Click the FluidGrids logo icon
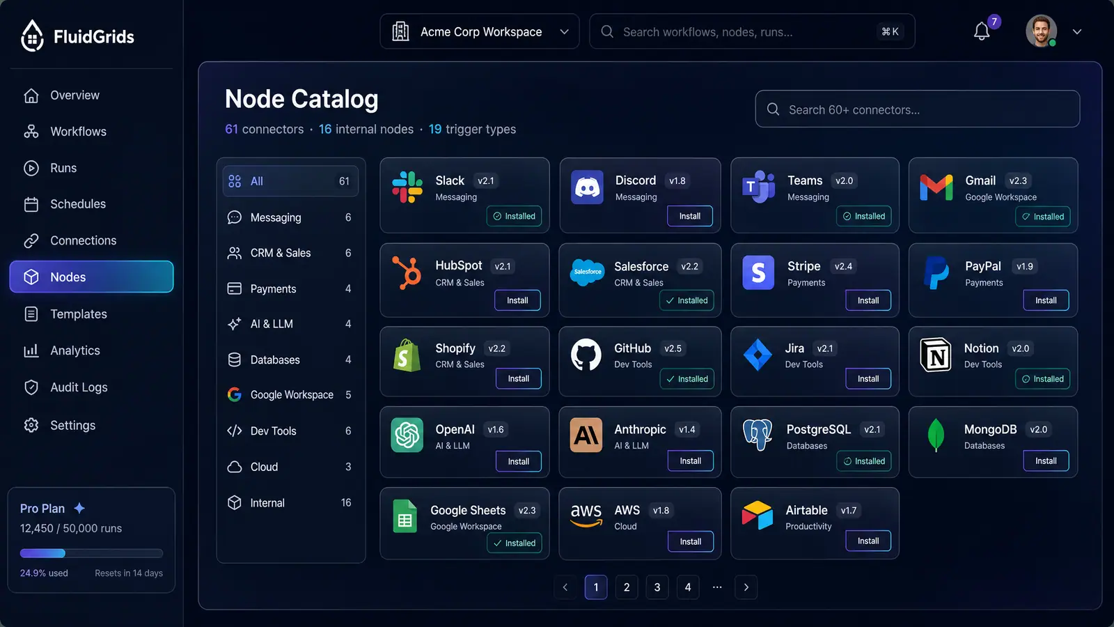Viewport: 1114px width, 627px height. click(x=32, y=36)
